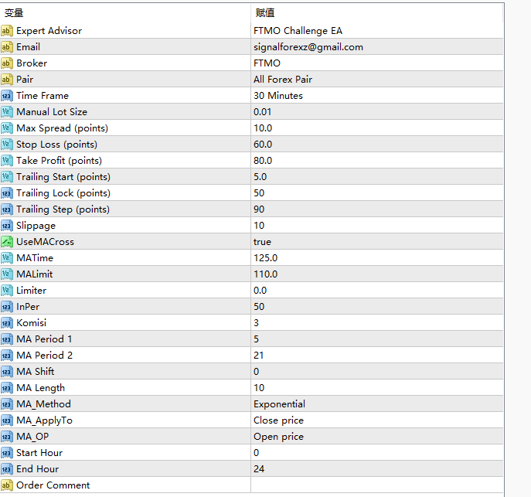This screenshot has width=531, height=497.
Task: Click the integer icon beside Time Frame
Action: (x=7, y=96)
